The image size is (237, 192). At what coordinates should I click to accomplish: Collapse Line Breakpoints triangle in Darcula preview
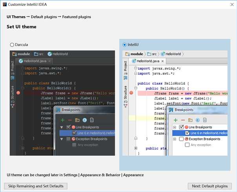pos(62,127)
